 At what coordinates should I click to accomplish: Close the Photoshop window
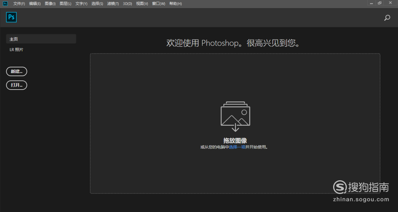pos(390,3)
